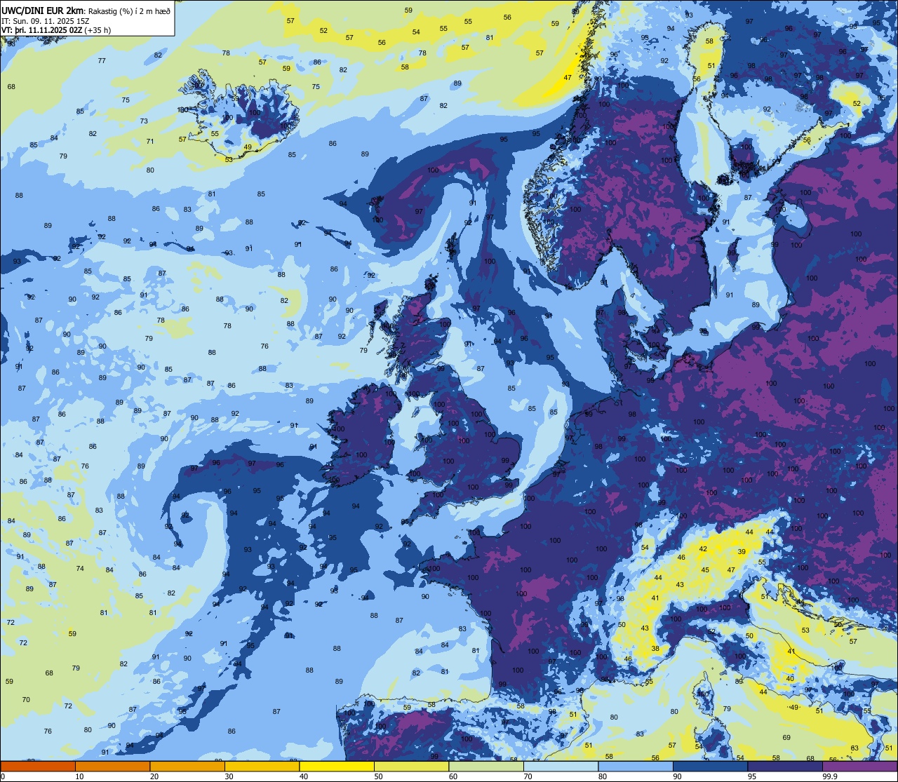Screen dimensions: 898x782
Task: Click the 'VT: þri. 11.11.2025 02Z' valid time
Action: pyautogui.click(x=41, y=29)
